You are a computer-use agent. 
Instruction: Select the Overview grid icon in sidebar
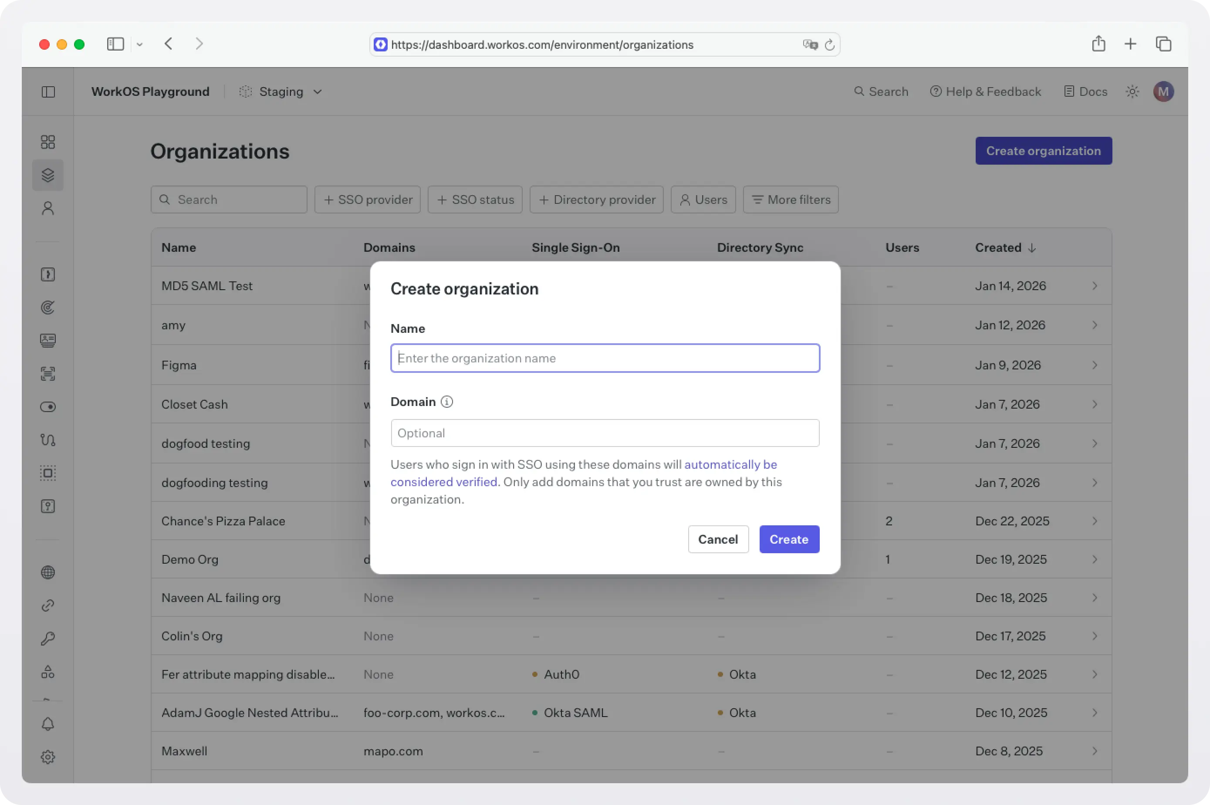pyautogui.click(x=48, y=142)
